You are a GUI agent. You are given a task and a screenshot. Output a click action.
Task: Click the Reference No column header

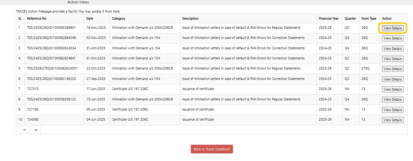[37, 18]
